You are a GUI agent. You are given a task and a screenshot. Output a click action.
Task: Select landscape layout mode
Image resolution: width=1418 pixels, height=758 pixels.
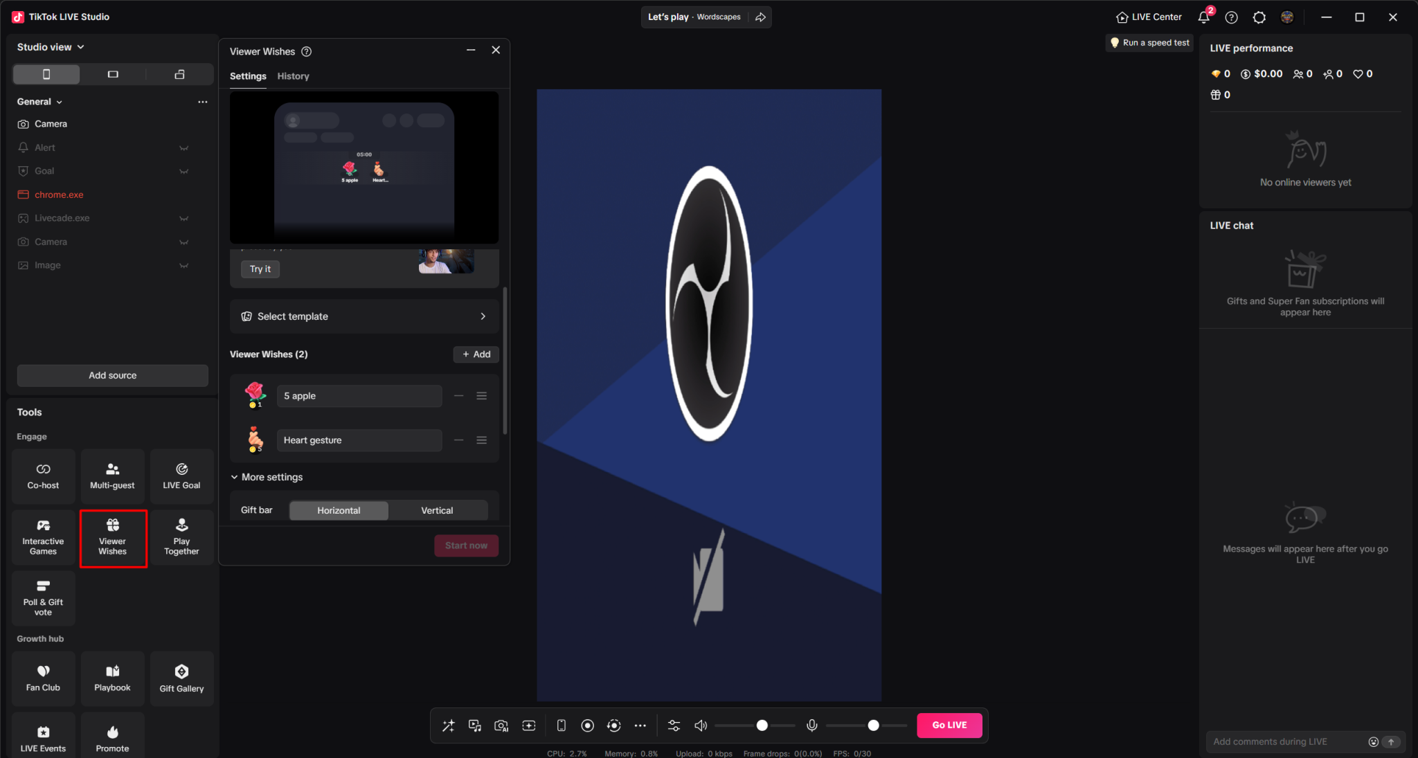point(113,74)
